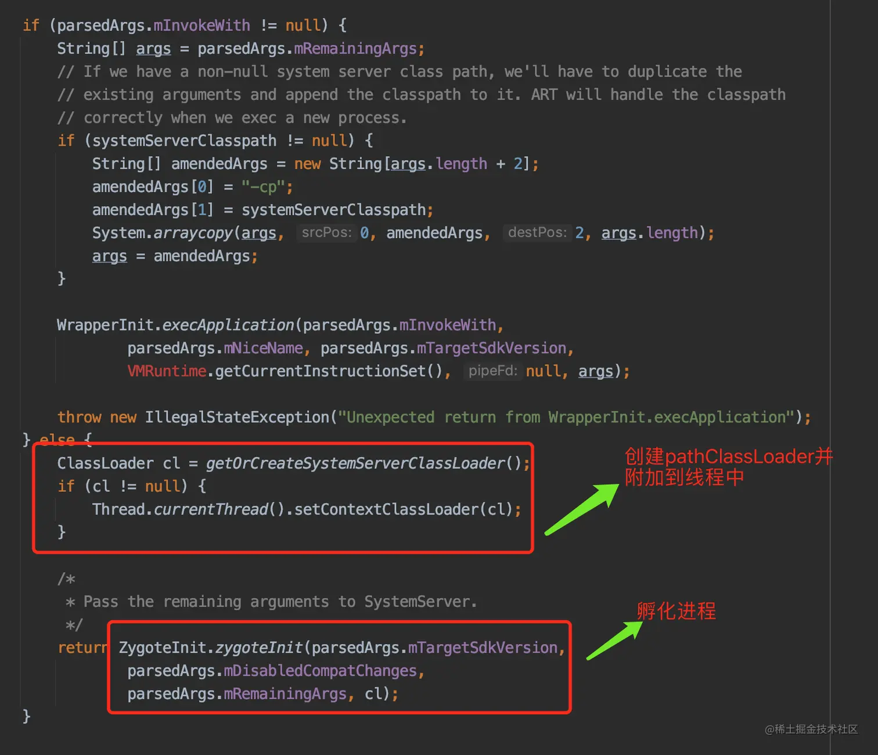
Task: Click the 'new' keyword before String[args.length + 2]
Action: (x=307, y=164)
